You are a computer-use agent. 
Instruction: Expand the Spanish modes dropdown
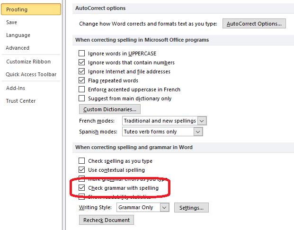click(198, 132)
